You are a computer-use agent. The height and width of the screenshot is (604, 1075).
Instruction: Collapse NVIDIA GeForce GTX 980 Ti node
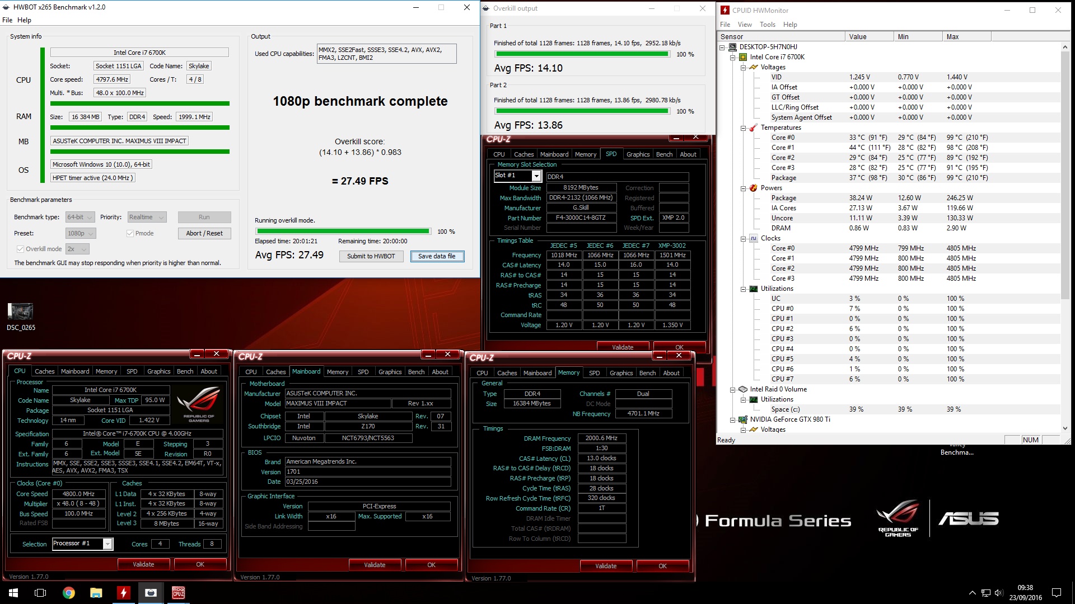click(733, 419)
